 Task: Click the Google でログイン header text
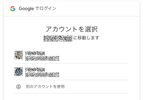(x=38, y=8)
